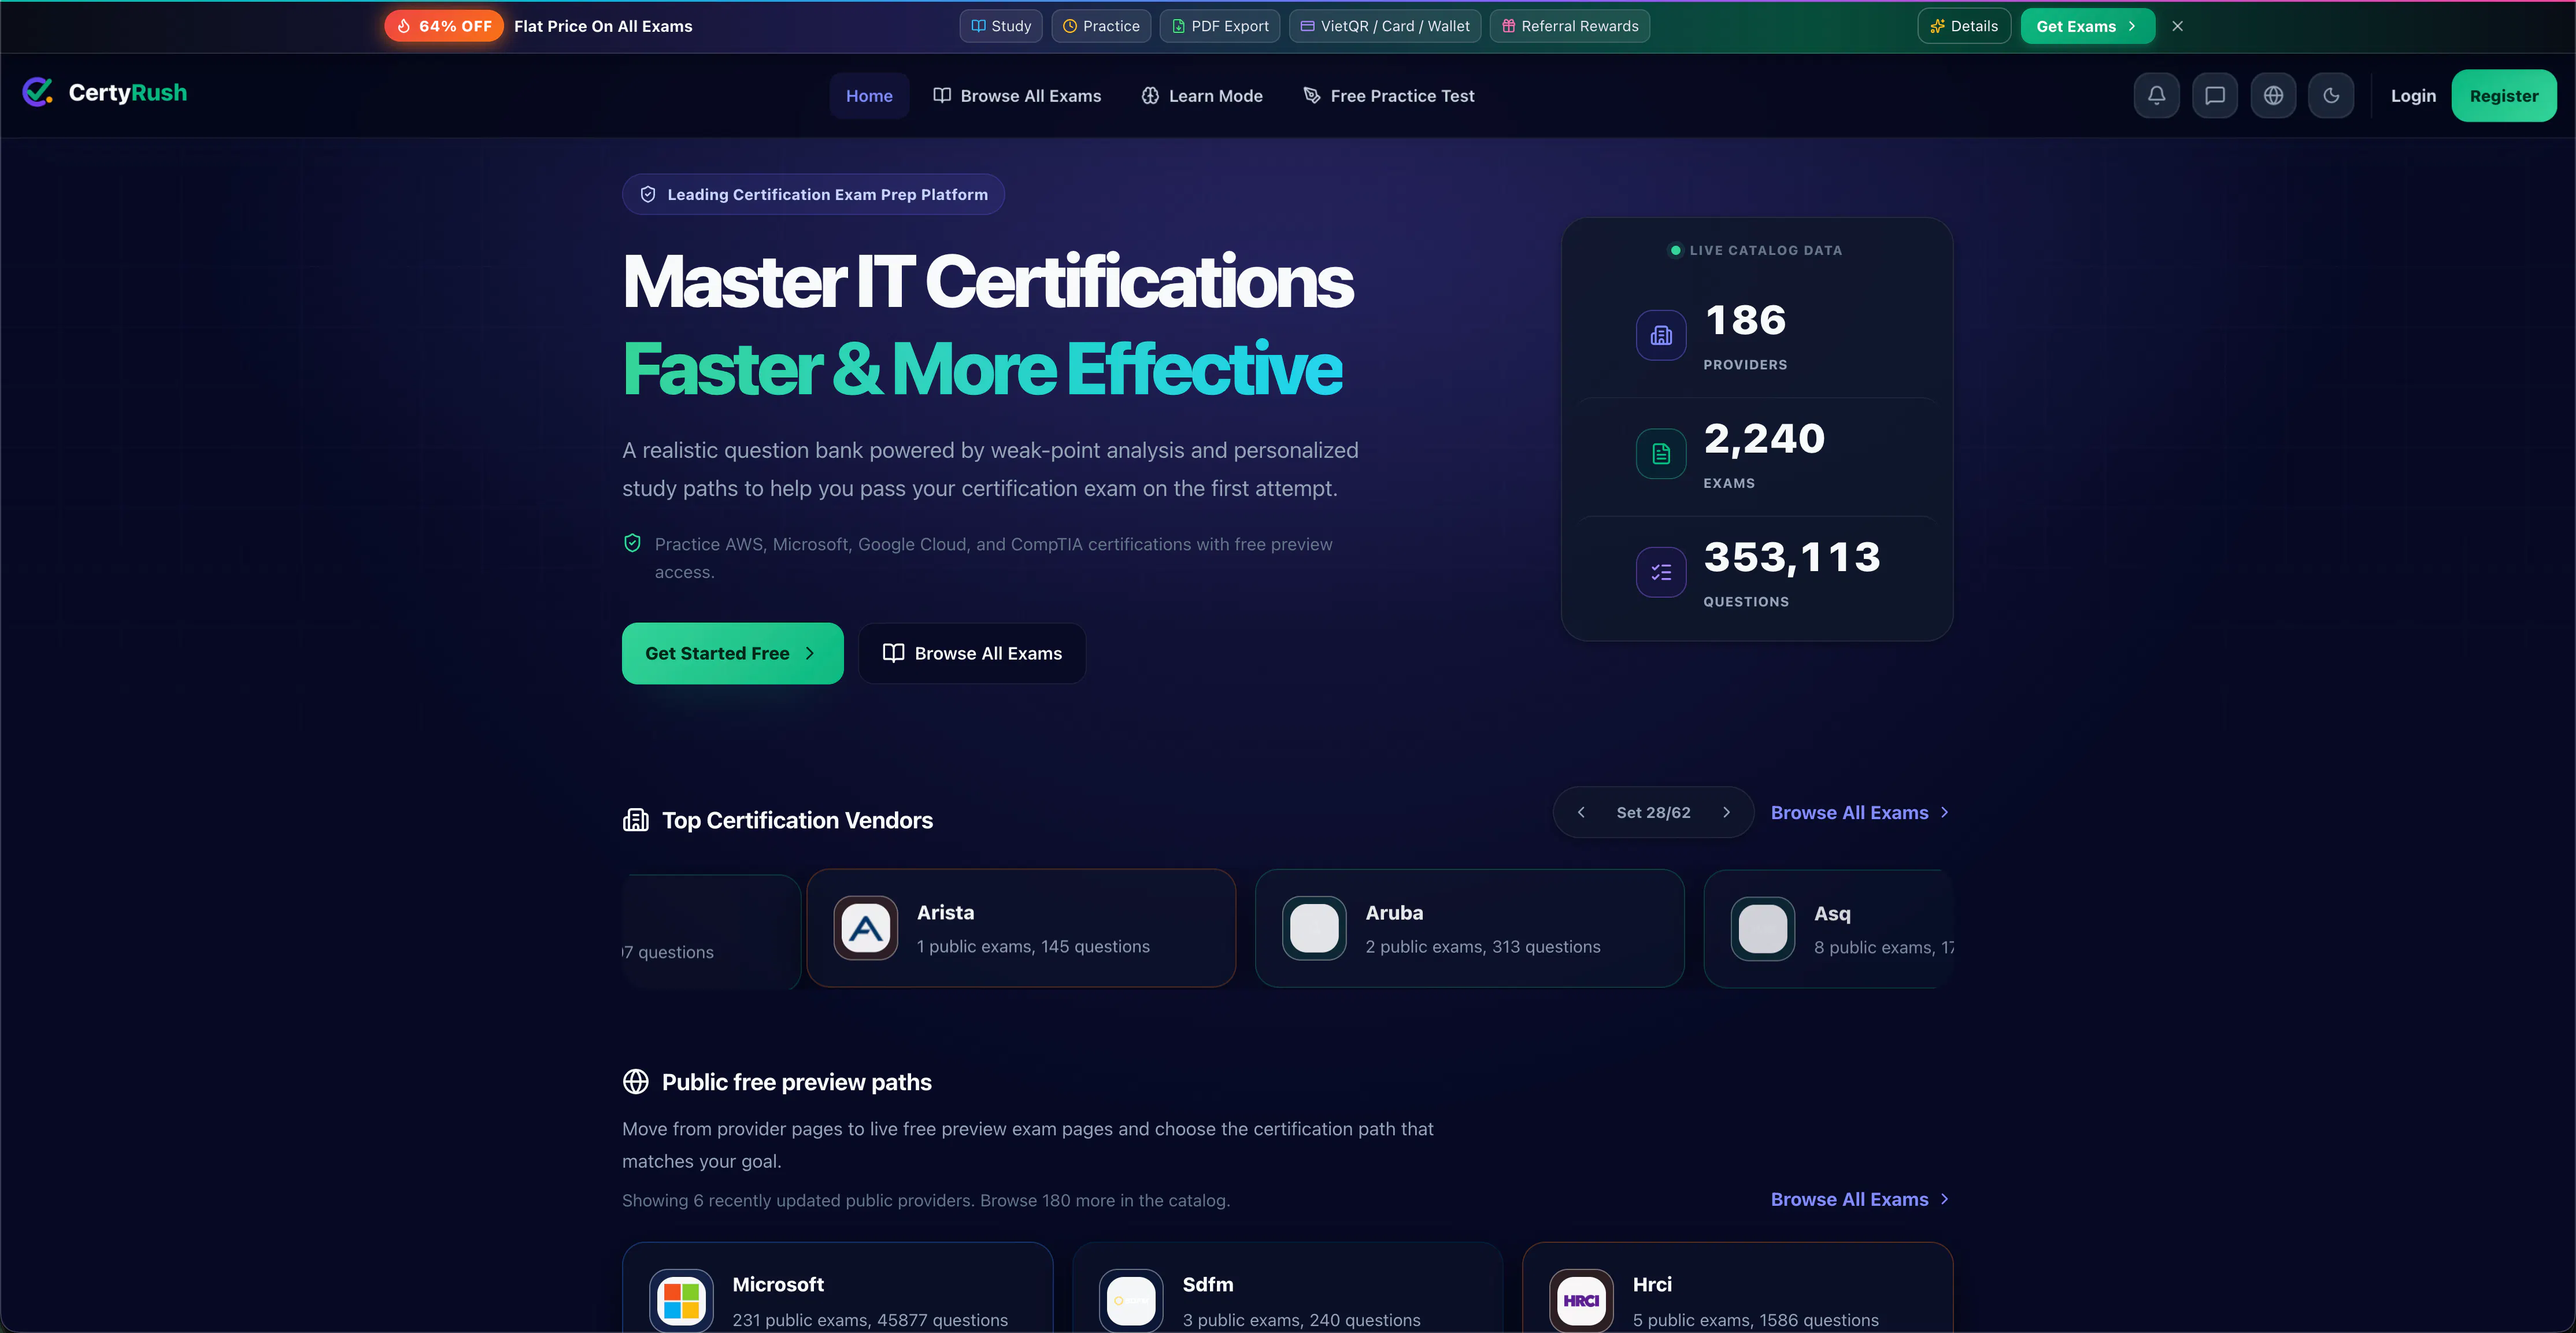This screenshot has width=2576, height=1333.
Task: Click the Providers building icon
Action: coord(1661,335)
